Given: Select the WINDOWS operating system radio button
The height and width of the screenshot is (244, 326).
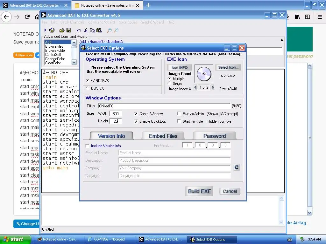Looking at the screenshot, I should point(88,80).
